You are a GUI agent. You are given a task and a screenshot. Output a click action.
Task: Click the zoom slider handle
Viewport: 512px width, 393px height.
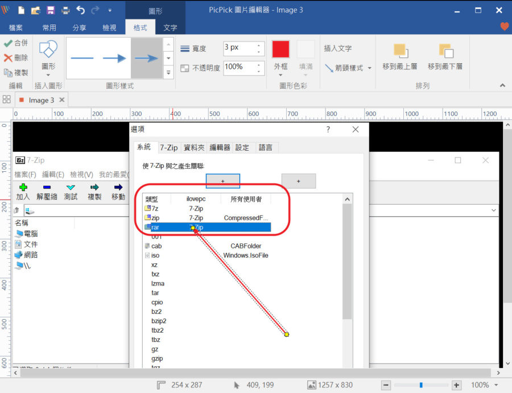pyautogui.click(x=421, y=385)
